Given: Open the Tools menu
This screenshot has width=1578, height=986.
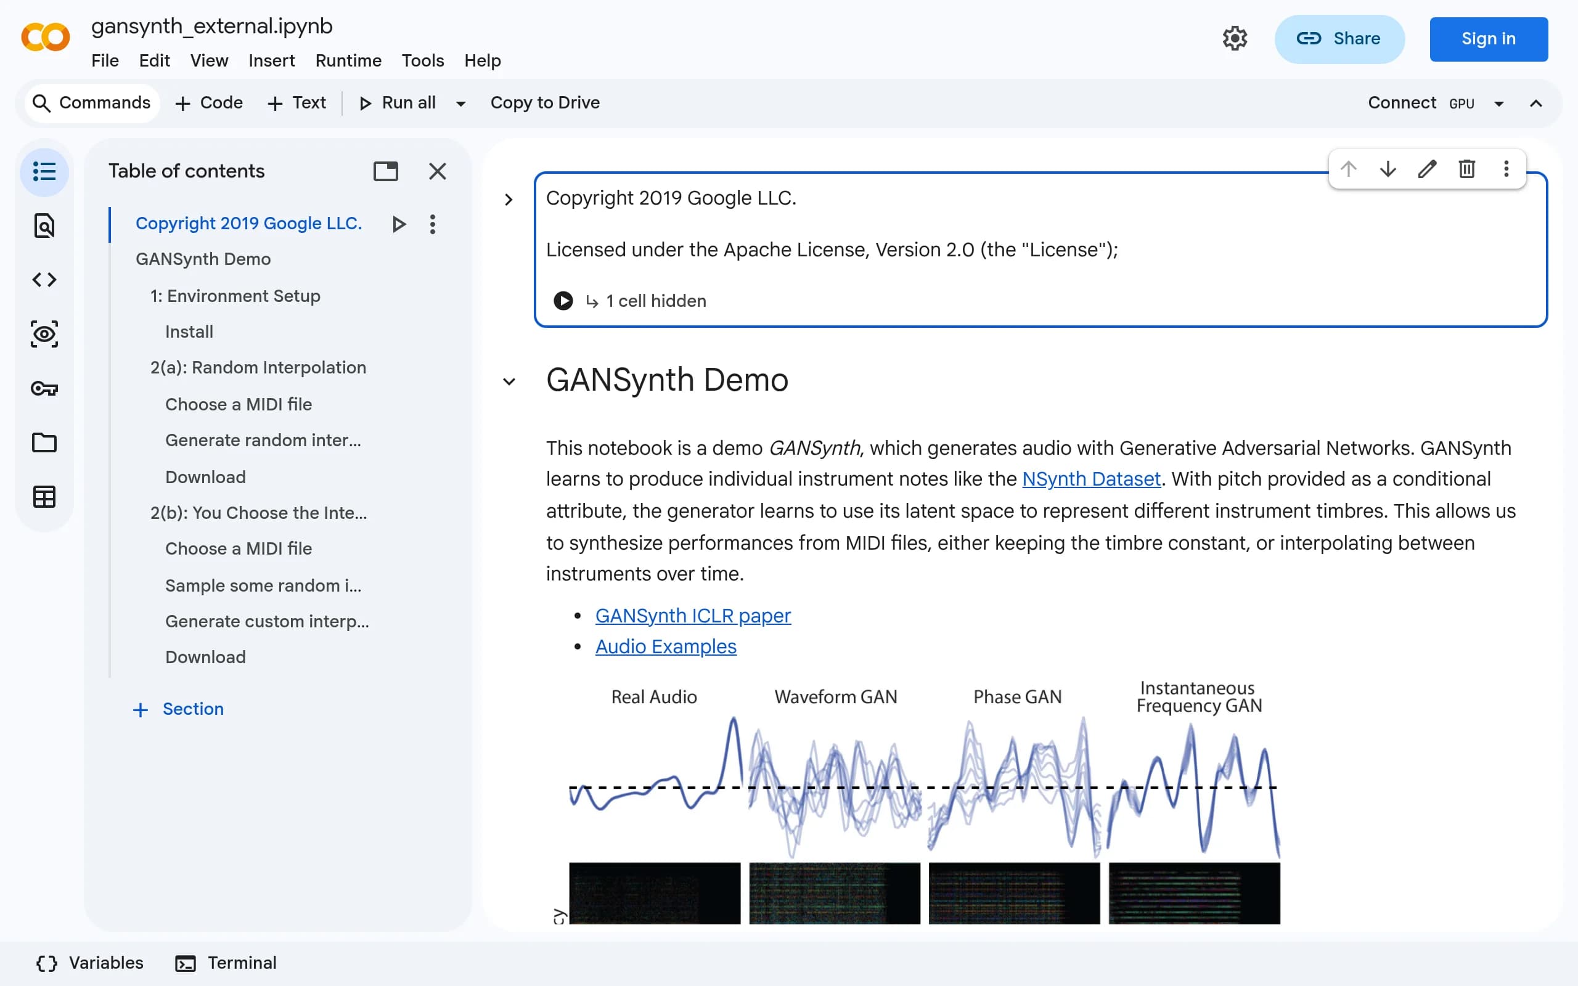Looking at the screenshot, I should (x=422, y=60).
